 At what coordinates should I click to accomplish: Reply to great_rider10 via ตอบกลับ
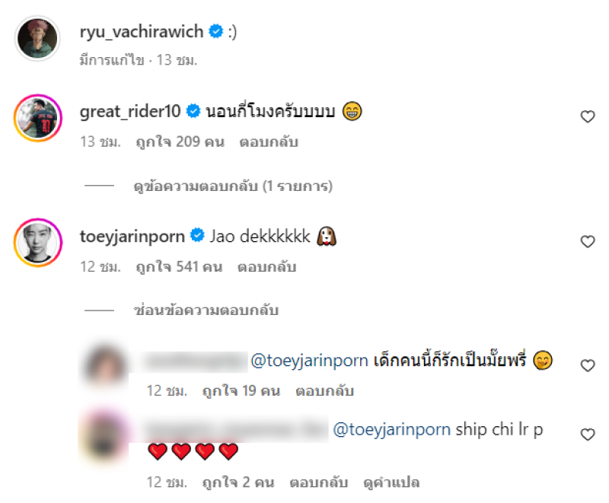point(269,142)
